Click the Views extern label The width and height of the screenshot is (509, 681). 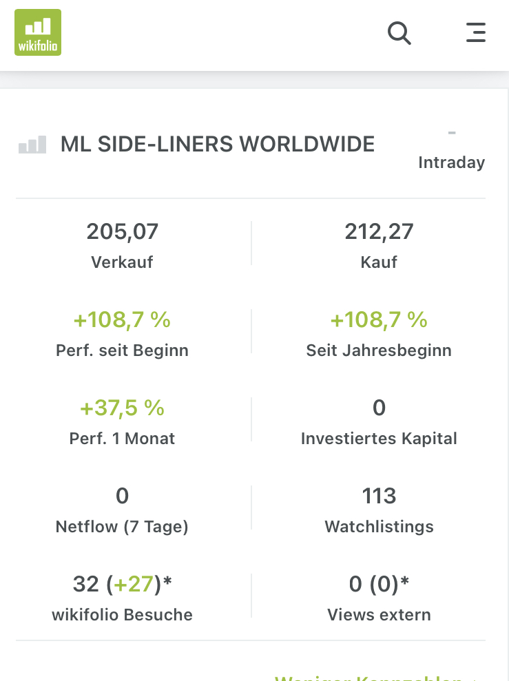[x=379, y=615]
